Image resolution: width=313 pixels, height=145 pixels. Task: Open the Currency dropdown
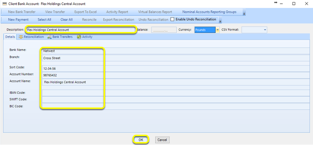tap(218, 30)
